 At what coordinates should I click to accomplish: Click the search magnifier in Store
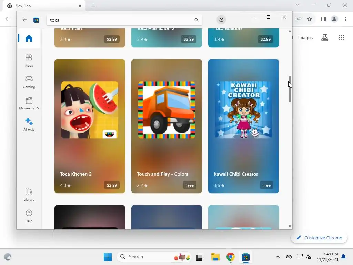(x=196, y=20)
